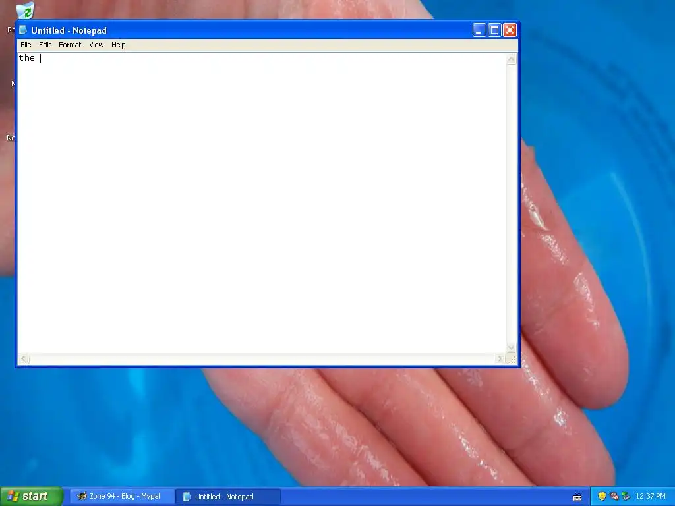Maximize the Notepad window
The width and height of the screenshot is (675, 506).
pyautogui.click(x=494, y=30)
